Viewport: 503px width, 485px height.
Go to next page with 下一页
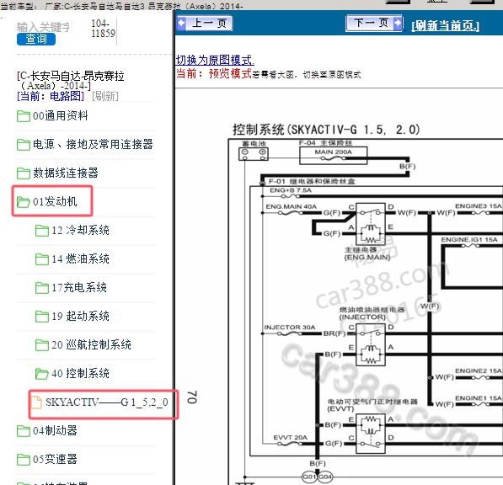(374, 23)
